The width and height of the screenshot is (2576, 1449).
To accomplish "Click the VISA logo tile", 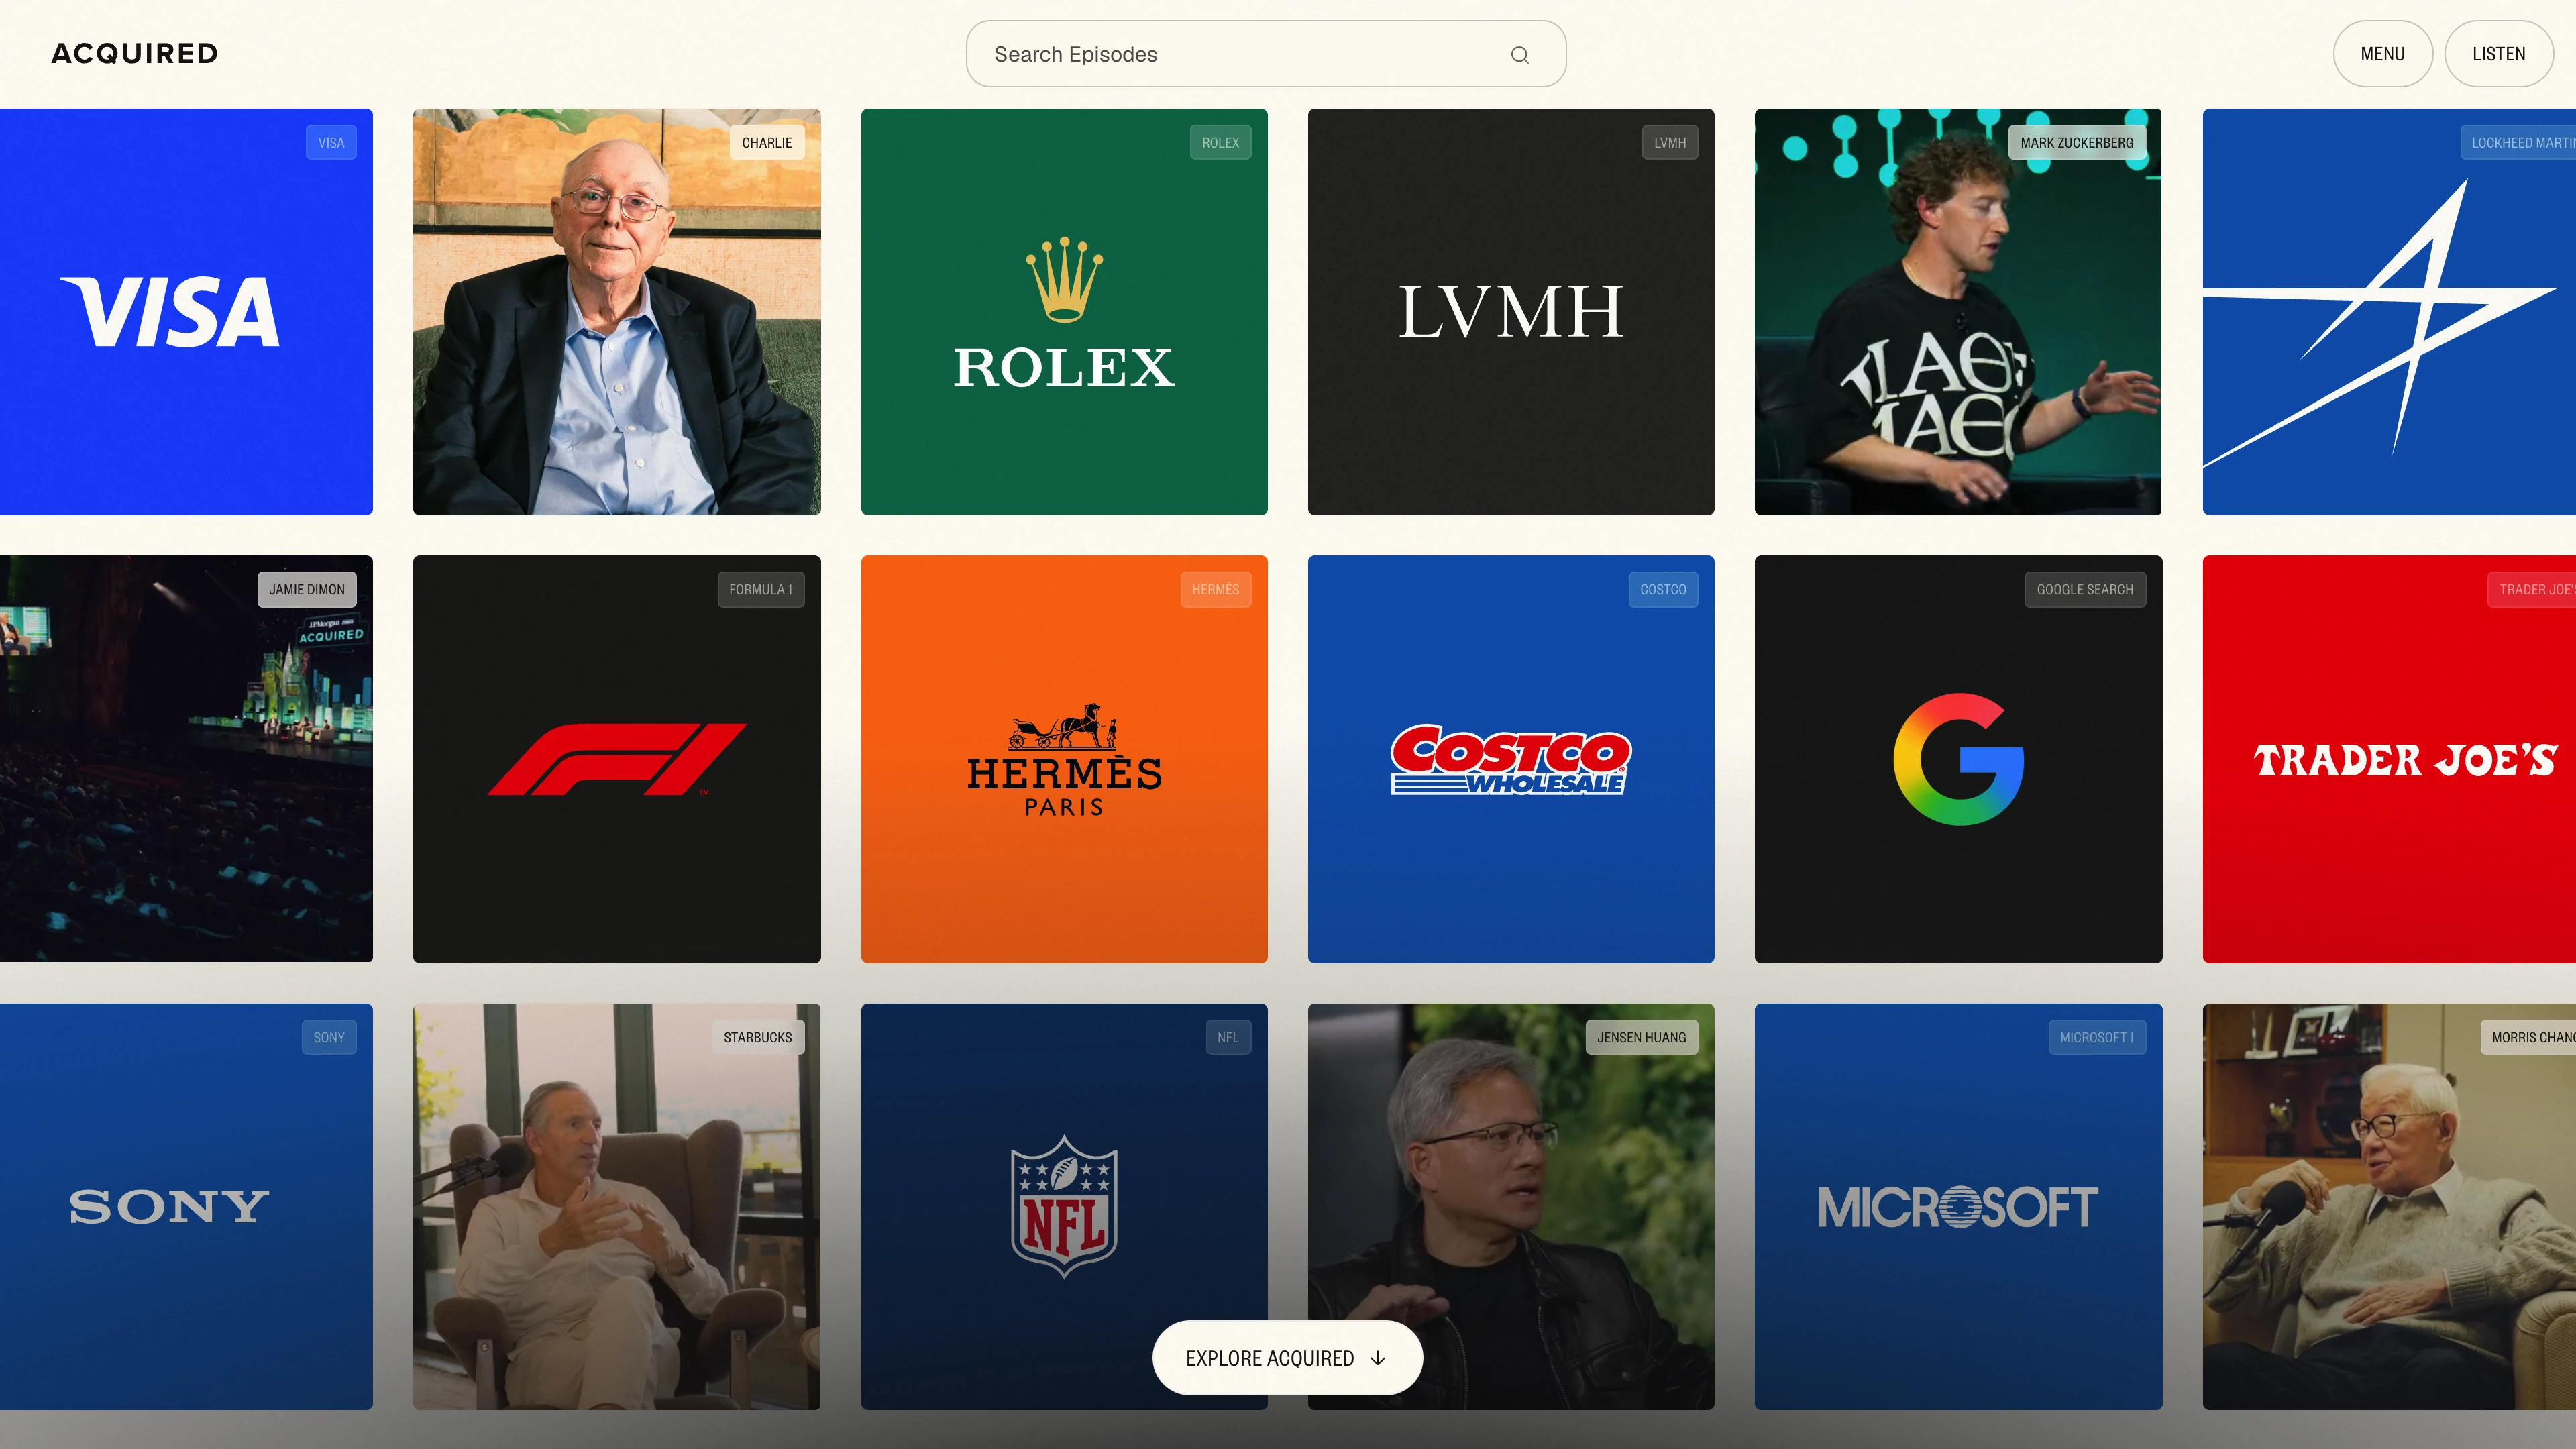I will (170, 312).
